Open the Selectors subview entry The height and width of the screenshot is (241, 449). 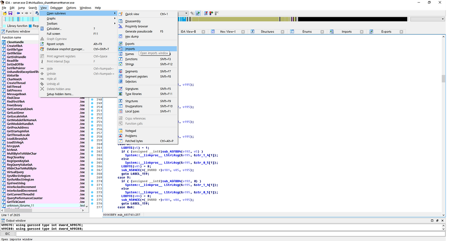click(x=147, y=82)
